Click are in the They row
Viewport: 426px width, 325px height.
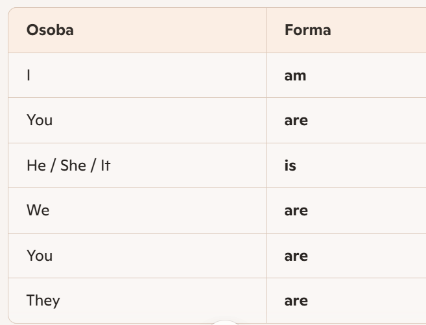tap(296, 300)
